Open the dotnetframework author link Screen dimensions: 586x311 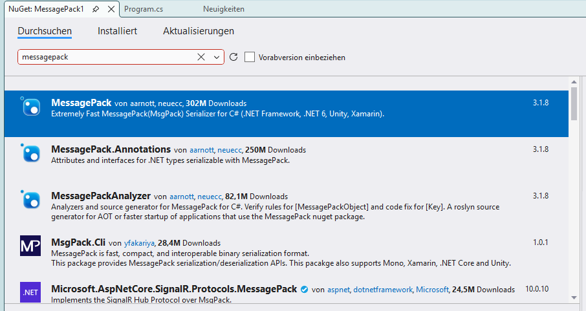[383, 290]
